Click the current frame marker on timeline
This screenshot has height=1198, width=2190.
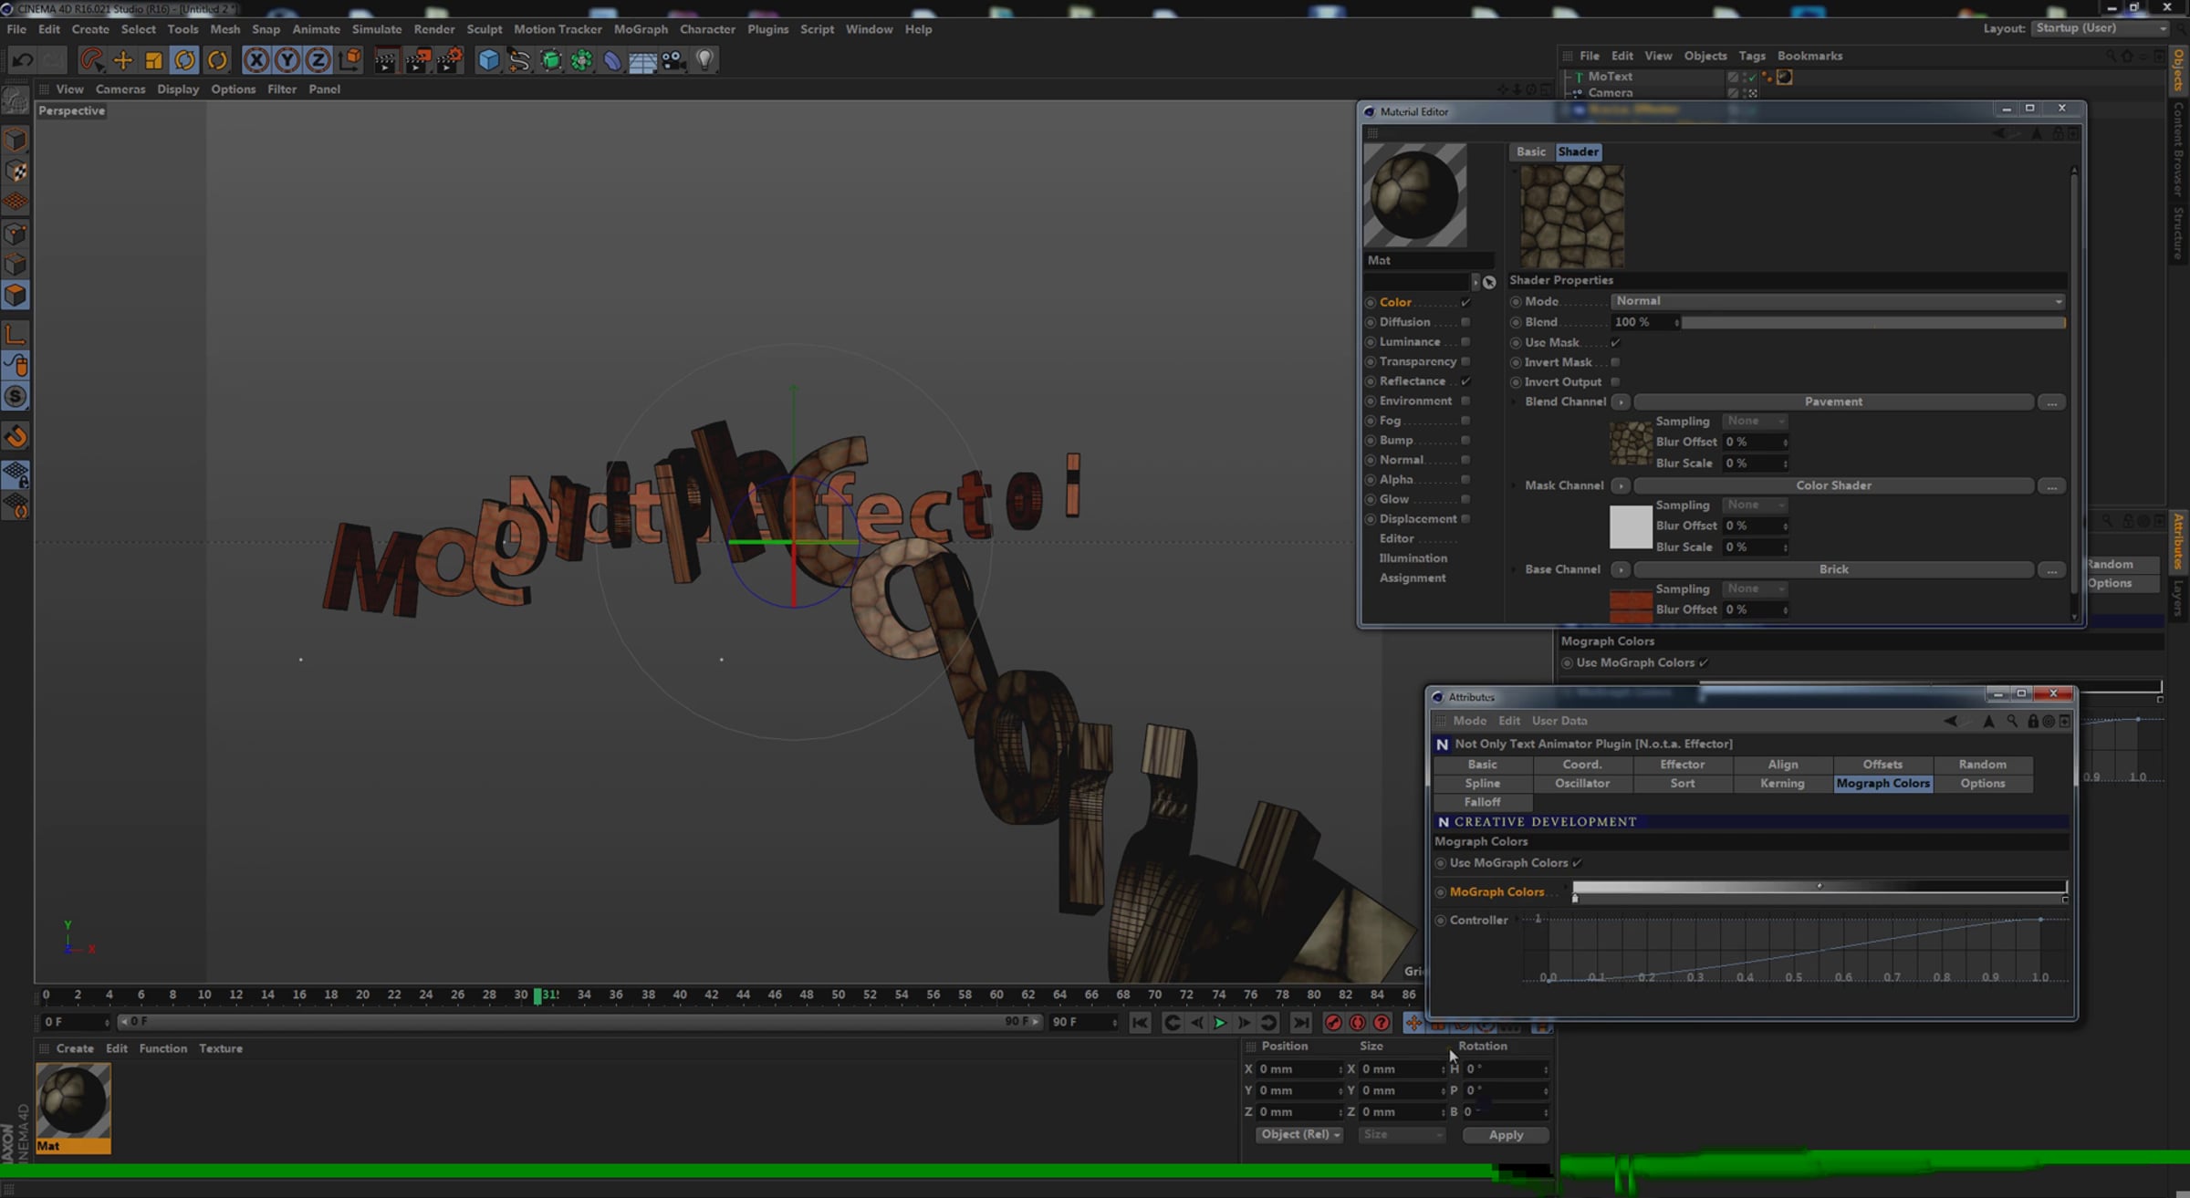click(x=538, y=995)
